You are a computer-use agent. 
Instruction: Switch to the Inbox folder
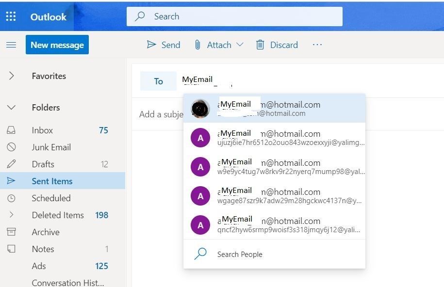42,130
